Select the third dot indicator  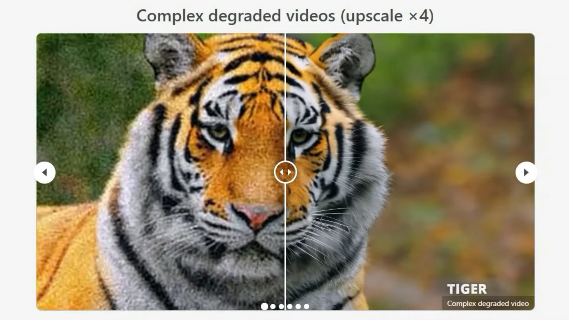click(x=282, y=306)
